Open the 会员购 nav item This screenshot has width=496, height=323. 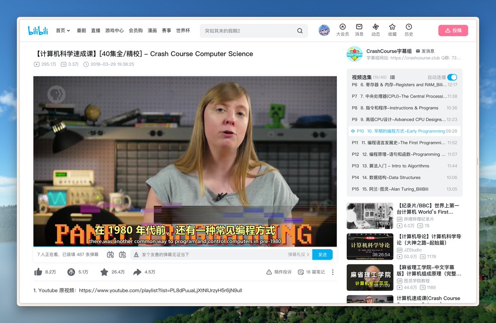tap(136, 31)
